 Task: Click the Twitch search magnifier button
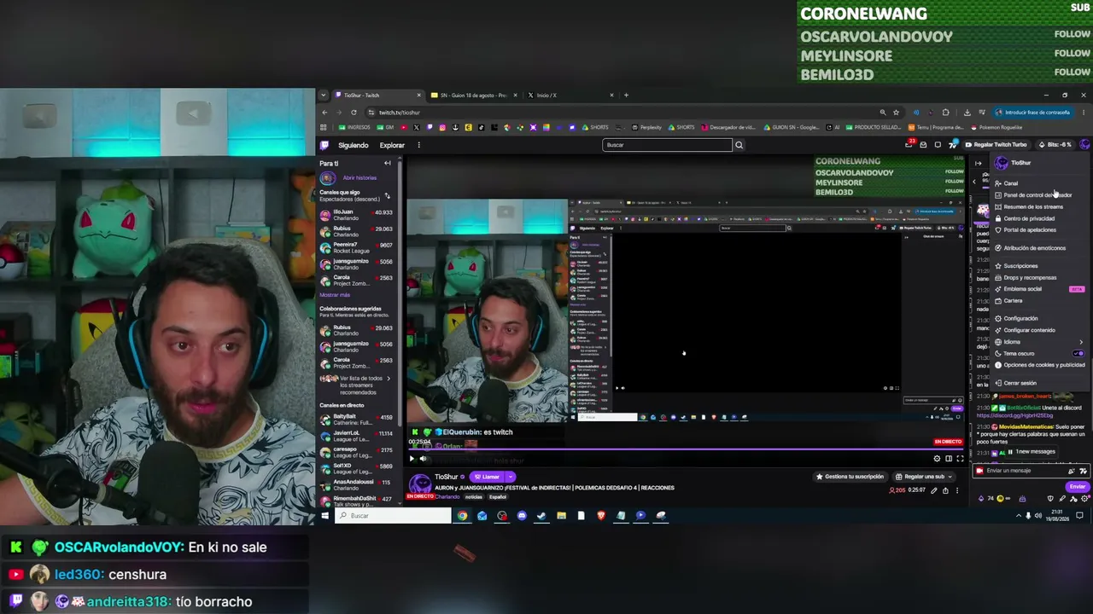click(x=739, y=145)
